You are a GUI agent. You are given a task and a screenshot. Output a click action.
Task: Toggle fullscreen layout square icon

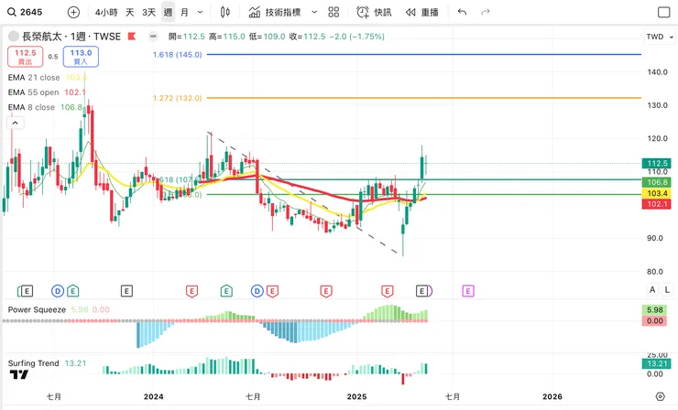663,12
